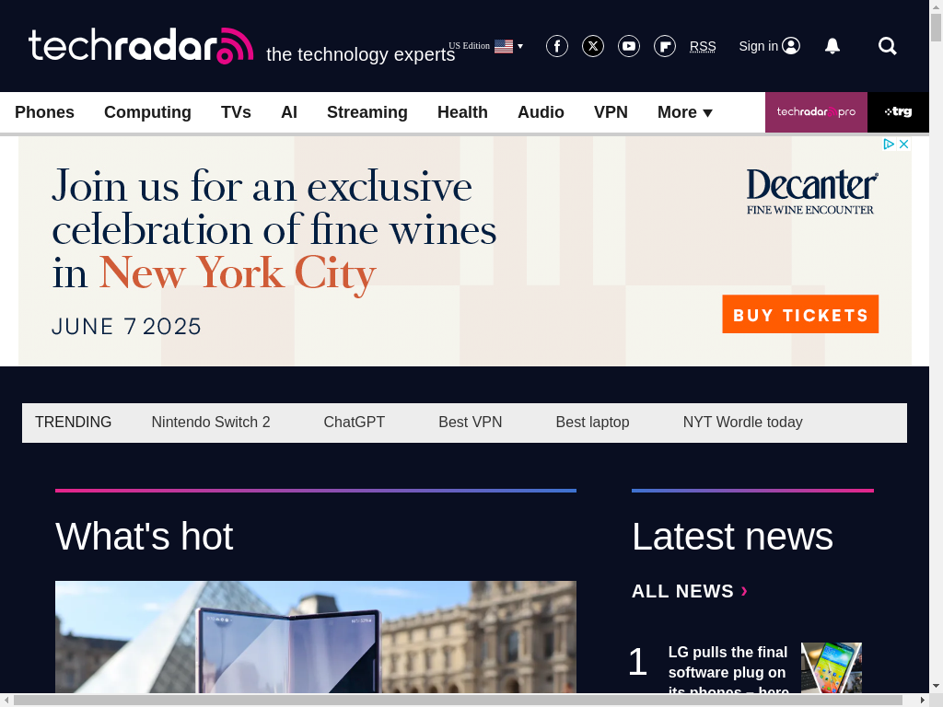Click the notifications bell icon
This screenshot has height=707, width=943.
[832, 46]
